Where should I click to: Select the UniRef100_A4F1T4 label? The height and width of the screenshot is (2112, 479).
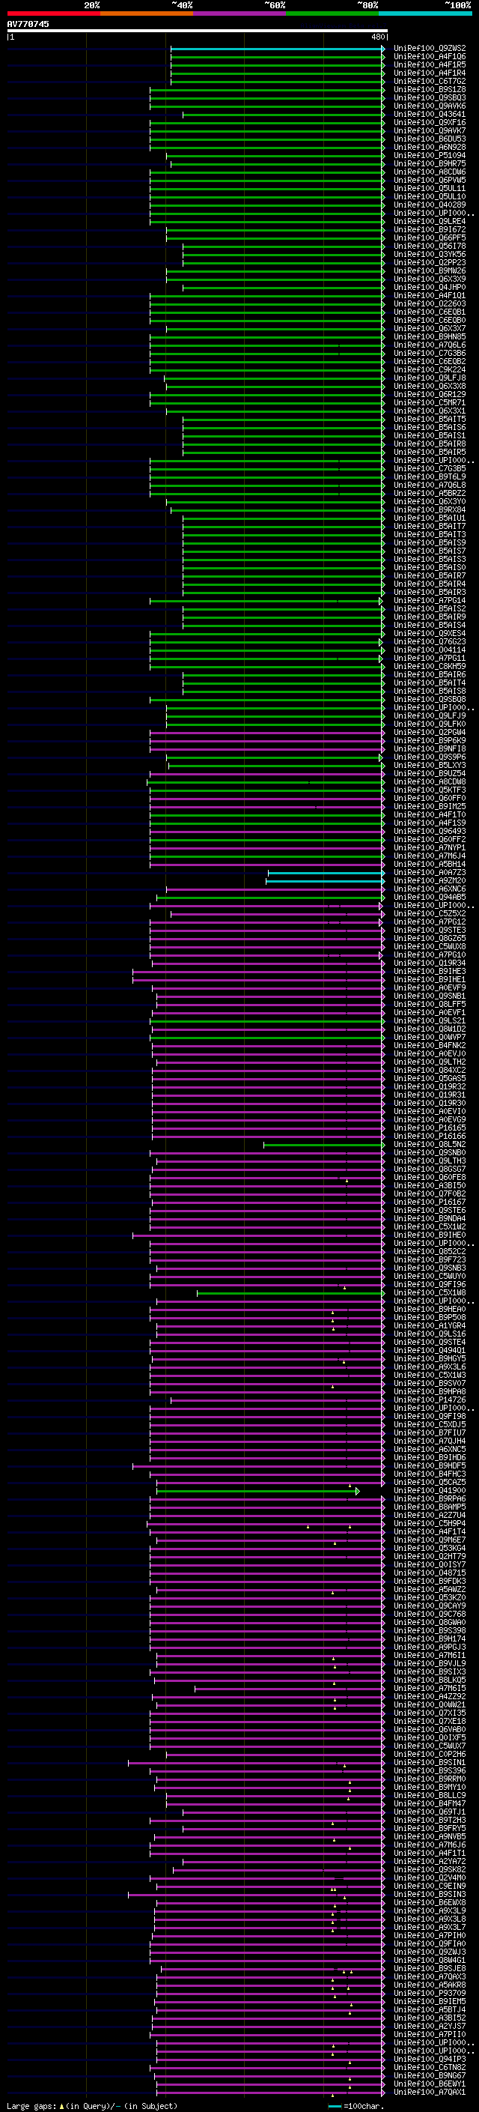[x=429, y=1531]
